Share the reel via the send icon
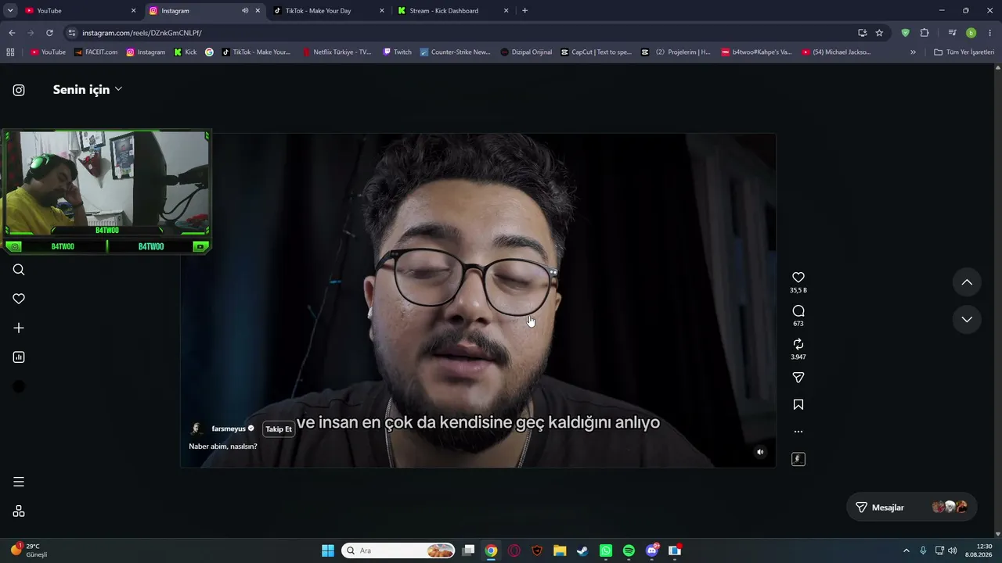1002x563 pixels. tap(798, 378)
